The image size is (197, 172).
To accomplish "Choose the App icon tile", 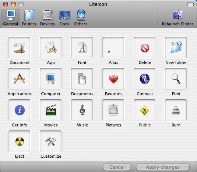I will (x=51, y=48).
